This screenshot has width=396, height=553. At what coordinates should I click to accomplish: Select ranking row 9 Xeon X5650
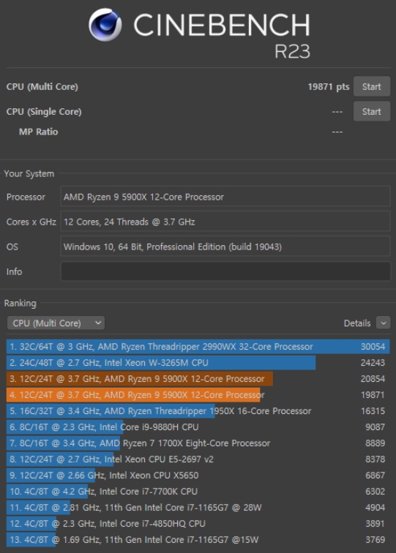198,475
